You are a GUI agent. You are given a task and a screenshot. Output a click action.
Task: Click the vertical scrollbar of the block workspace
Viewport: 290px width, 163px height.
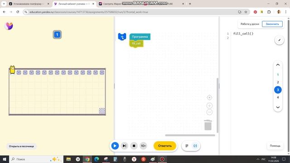tap(217, 105)
